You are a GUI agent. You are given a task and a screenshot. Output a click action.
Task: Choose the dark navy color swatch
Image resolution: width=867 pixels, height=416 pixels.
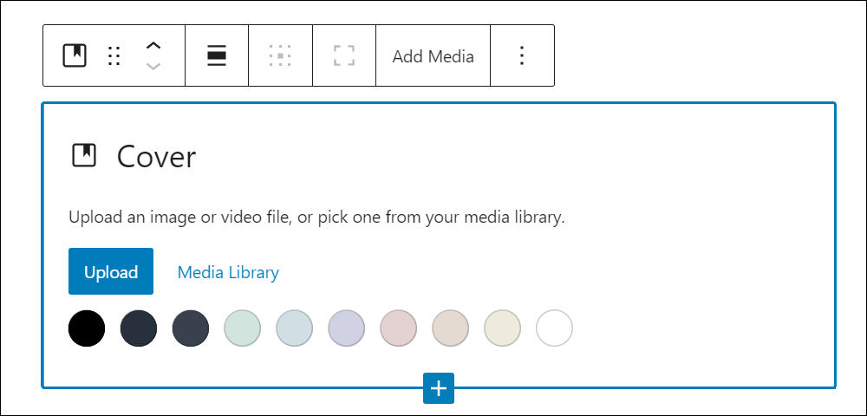click(139, 328)
